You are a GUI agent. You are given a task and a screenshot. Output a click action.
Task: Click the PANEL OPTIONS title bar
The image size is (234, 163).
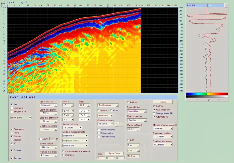click(x=93, y=97)
